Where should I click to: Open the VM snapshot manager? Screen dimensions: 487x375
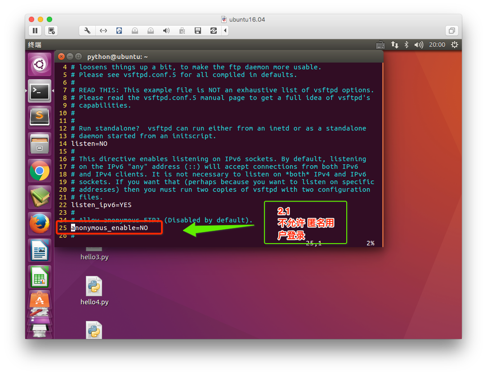coord(51,31)
